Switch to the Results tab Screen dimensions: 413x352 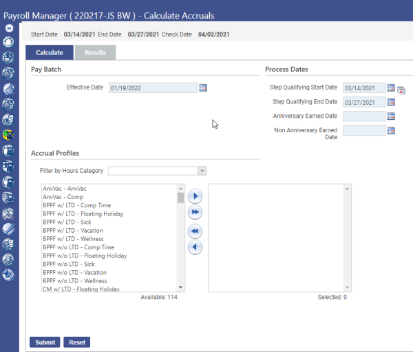click(95, 52)
